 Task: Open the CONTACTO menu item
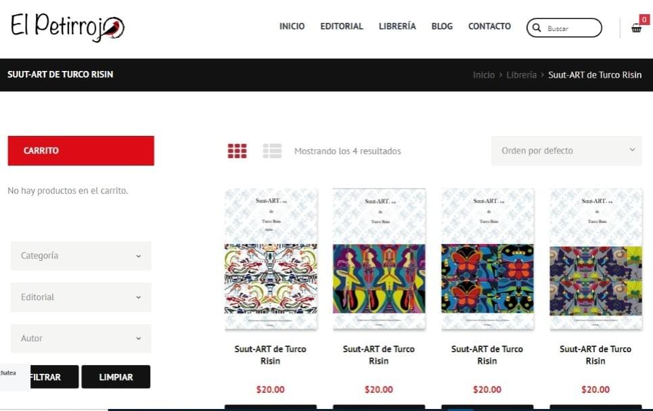tap(489, 26)
